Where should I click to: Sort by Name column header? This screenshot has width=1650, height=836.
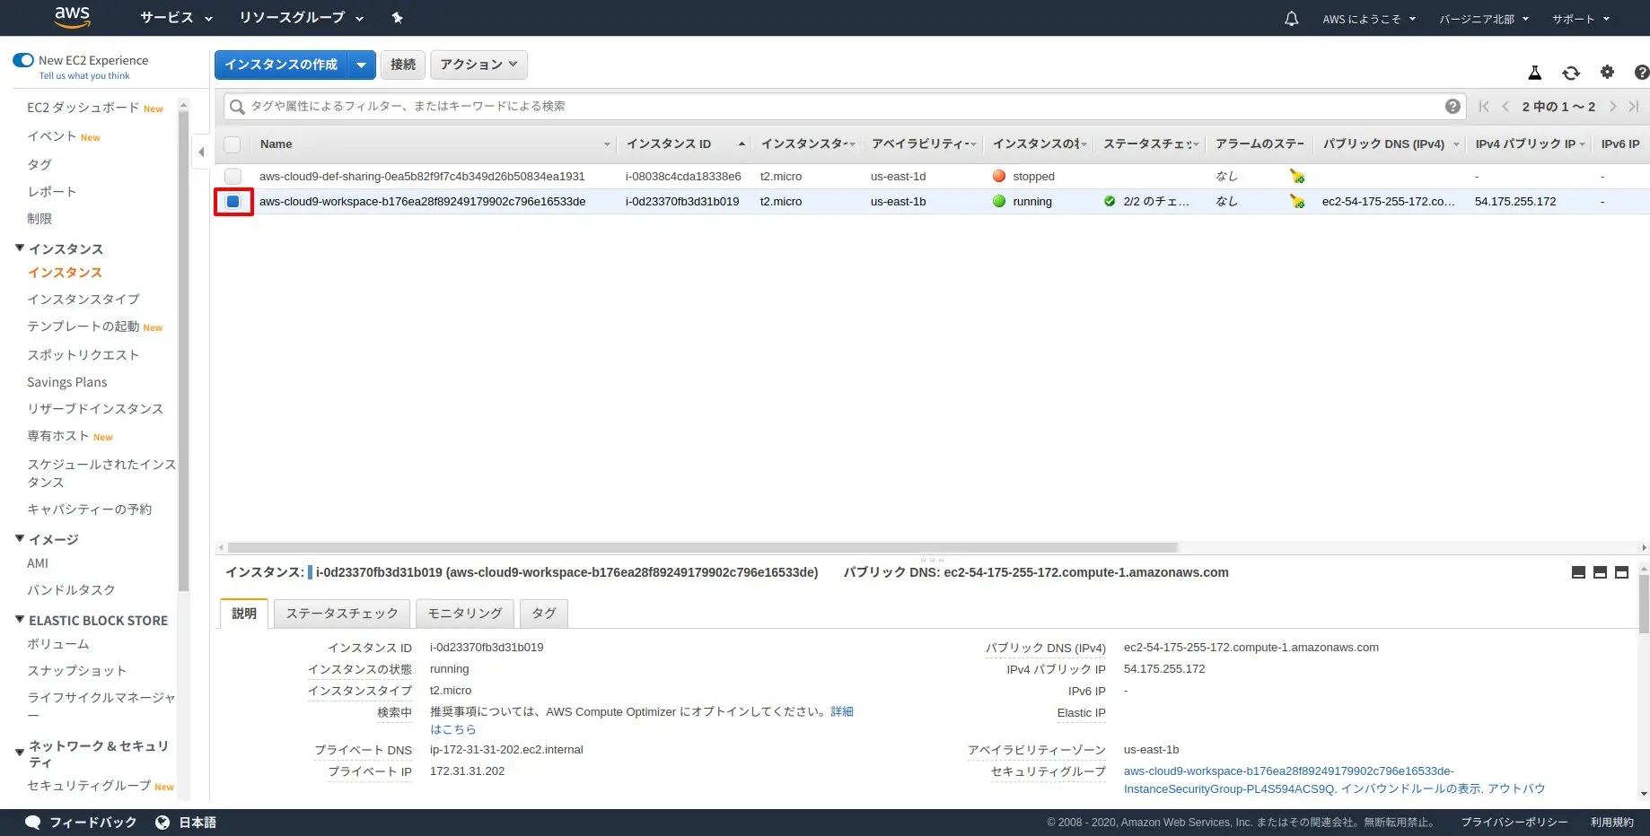[x=434, y=144]
